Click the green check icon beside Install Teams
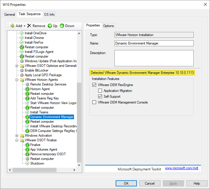Viewport: 210px width, 189px height. tap(27, 112)
